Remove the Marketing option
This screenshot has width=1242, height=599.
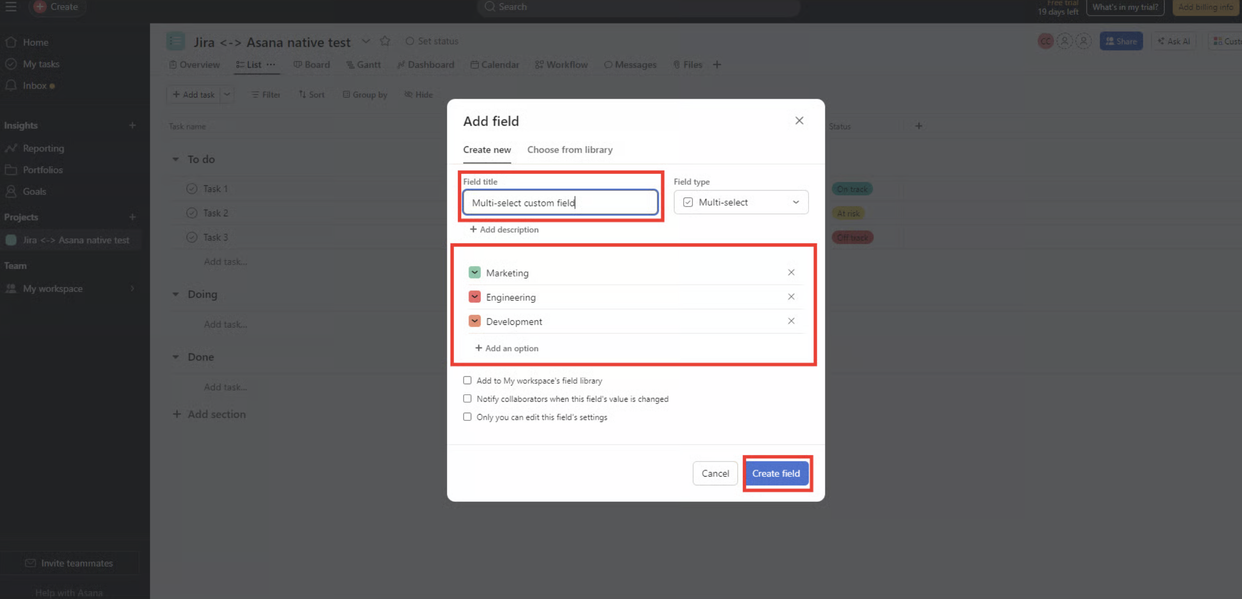click(791, 272)
